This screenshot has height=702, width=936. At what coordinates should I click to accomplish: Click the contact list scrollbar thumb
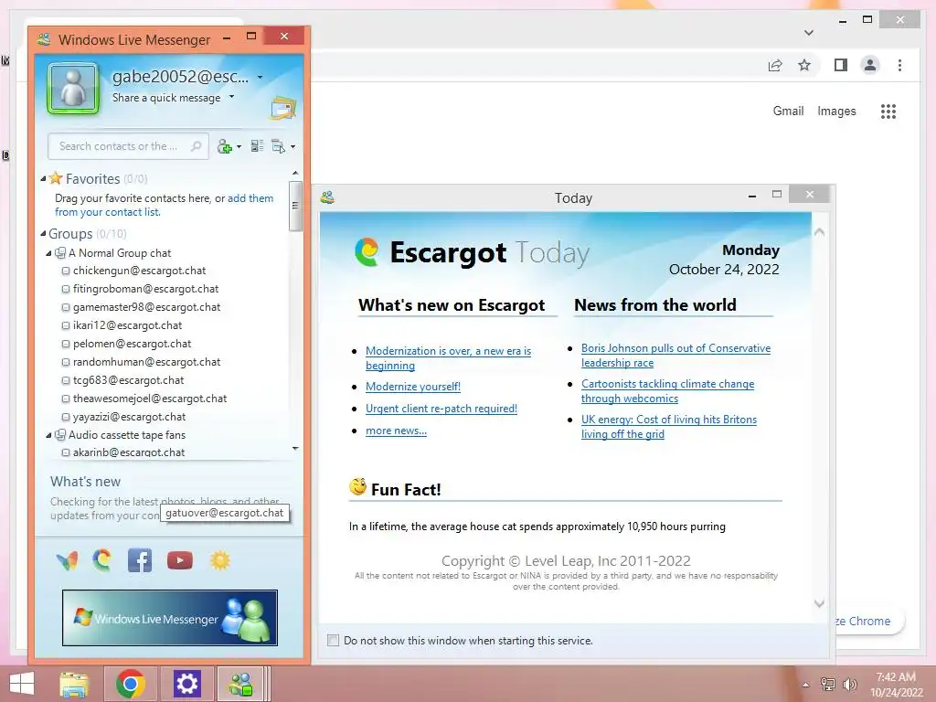(295, 206)
